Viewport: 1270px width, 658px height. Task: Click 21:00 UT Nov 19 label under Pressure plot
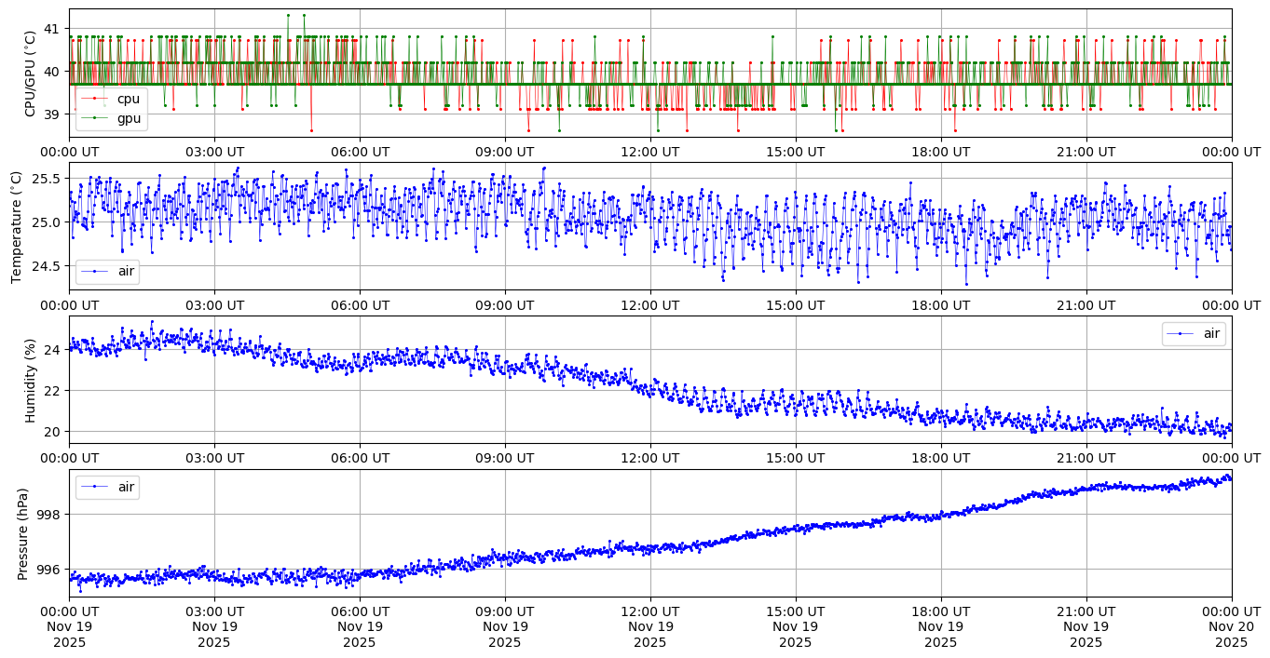pyautogui.click(x=1086, y=626)
